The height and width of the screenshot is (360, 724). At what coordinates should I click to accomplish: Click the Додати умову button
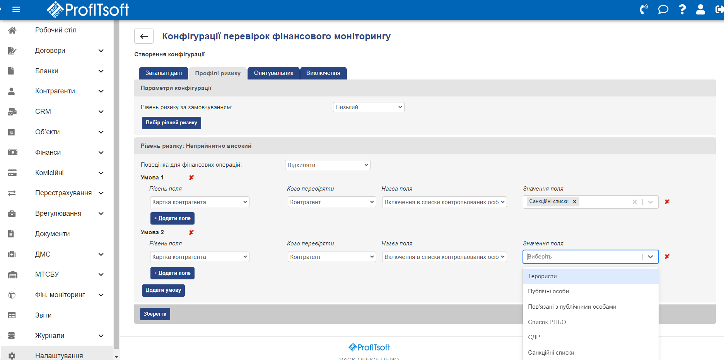click(x=163, y=290)
